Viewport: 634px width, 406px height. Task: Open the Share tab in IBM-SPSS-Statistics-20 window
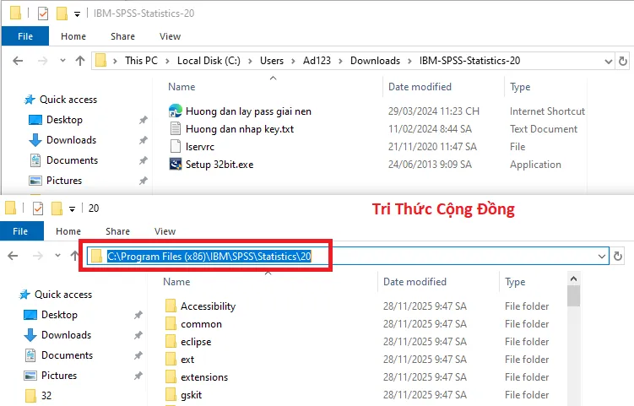[x=122, y=36]
